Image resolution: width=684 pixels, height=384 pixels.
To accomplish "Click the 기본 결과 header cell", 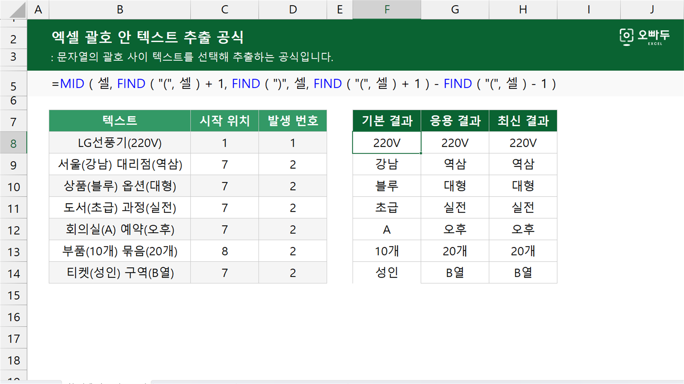I will pos(387,121).
